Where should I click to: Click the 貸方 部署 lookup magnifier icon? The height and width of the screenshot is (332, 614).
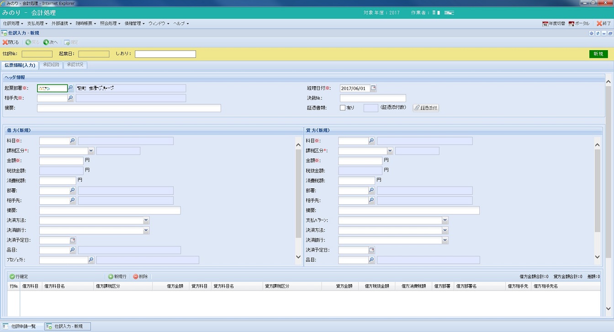371,191
